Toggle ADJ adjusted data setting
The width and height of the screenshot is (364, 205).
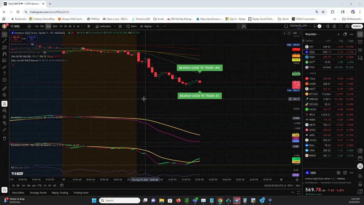298,186
